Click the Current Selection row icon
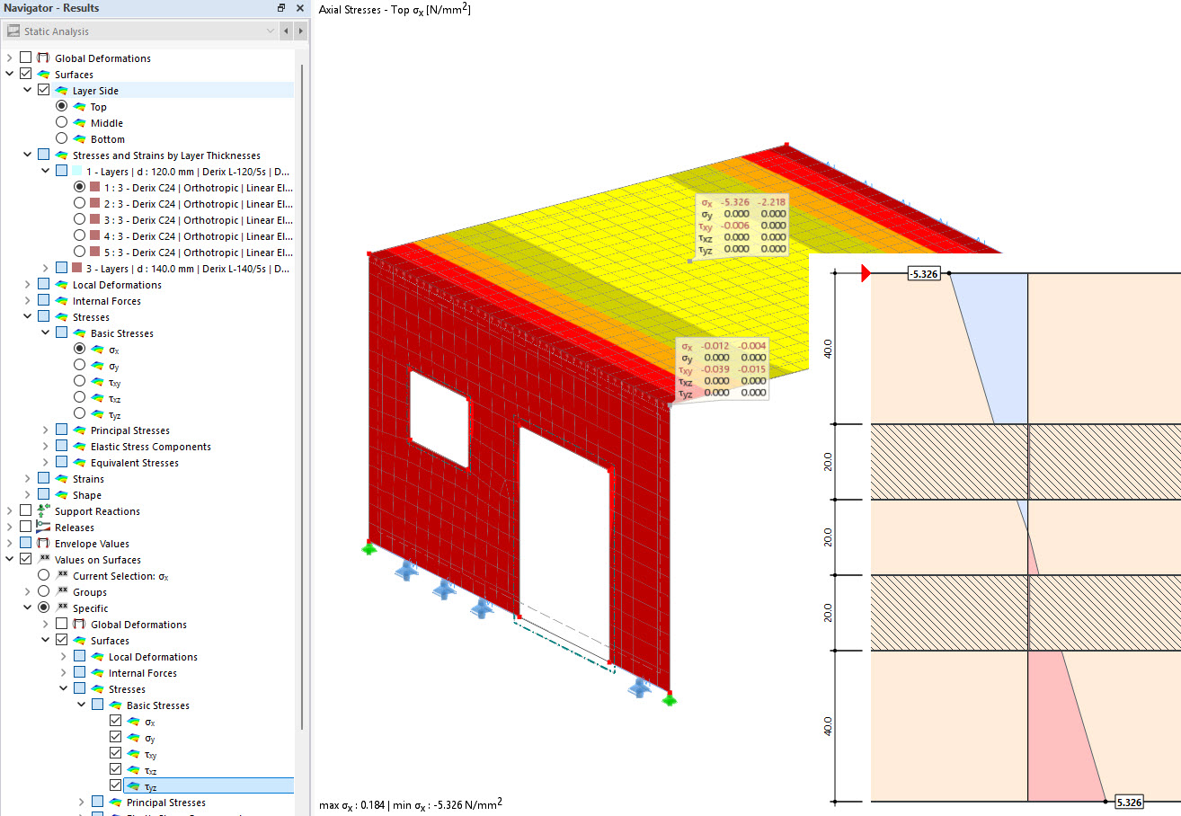 click(x=61, y=576)
